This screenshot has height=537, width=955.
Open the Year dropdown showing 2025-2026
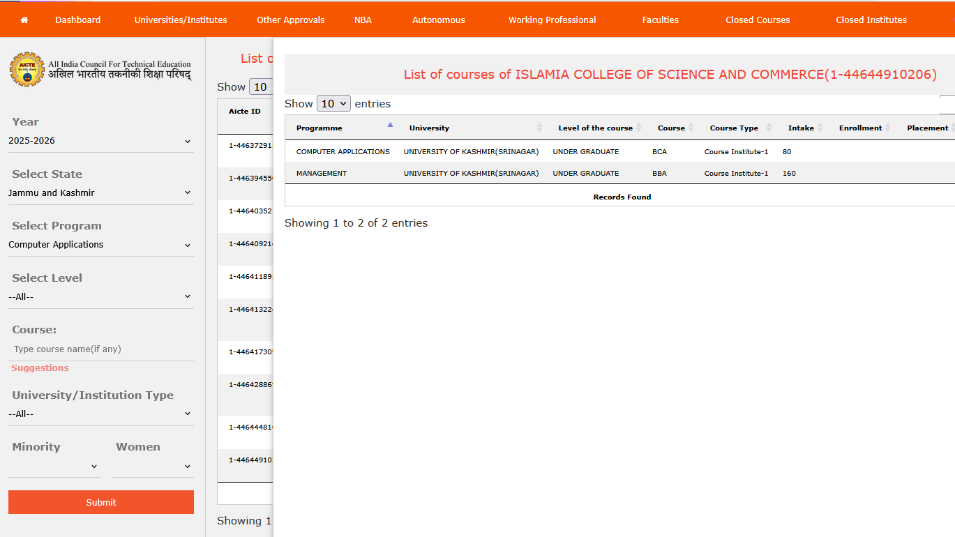pos(100,141)
